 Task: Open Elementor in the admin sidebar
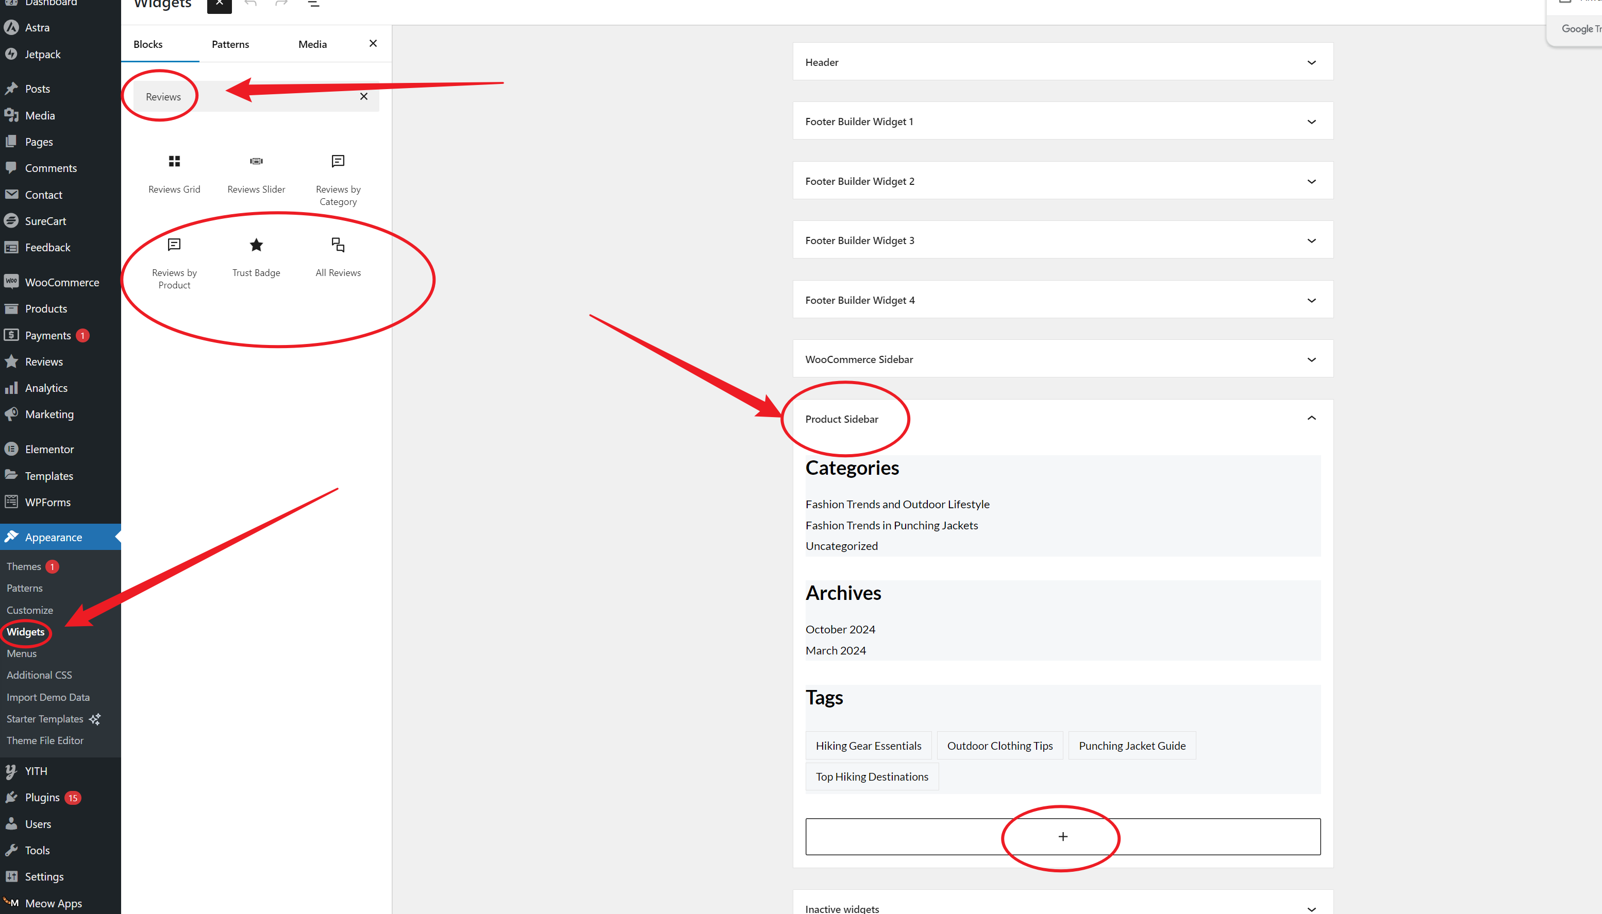(48, 448)
